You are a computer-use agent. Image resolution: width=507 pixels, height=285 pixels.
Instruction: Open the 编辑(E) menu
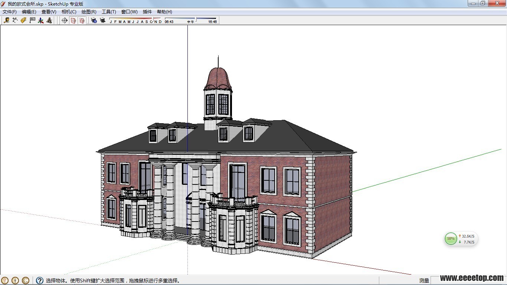click(29, 12)
